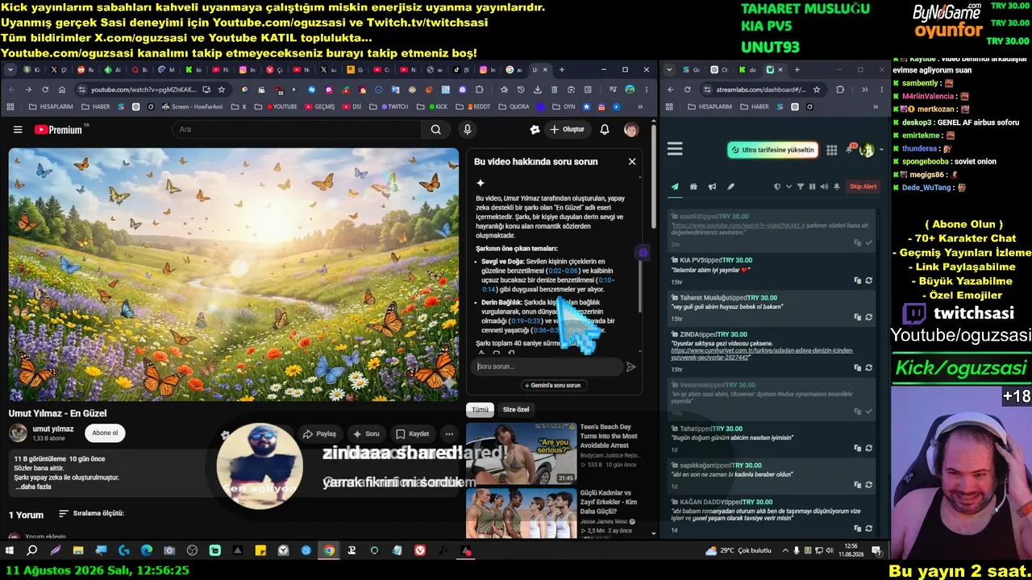Open tab search dropdown in YouTube browser window
The width and height of the screenshot is (1032, 580).
(x=10, y=70)
